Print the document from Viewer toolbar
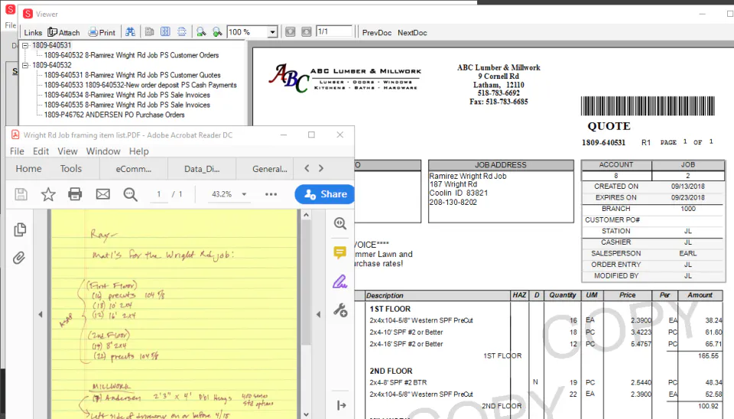Viewport: 734px width, 419px height. pyautogui.click(x=102, y=32)
